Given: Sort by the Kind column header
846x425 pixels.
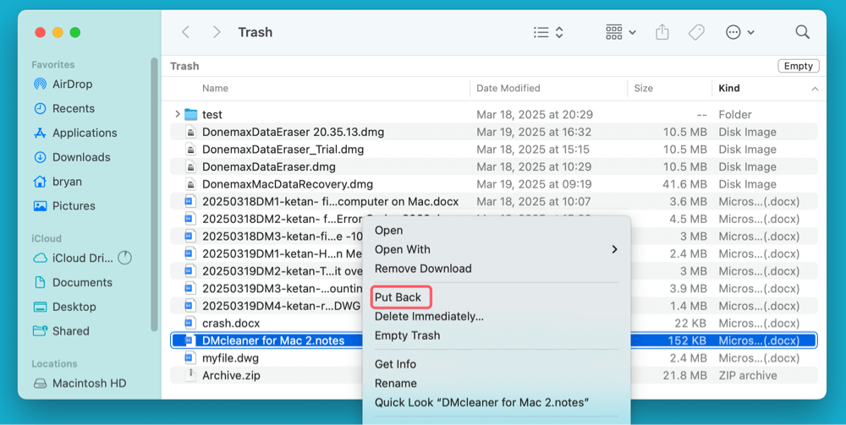Looking at the screenshot, I should 729,88.
